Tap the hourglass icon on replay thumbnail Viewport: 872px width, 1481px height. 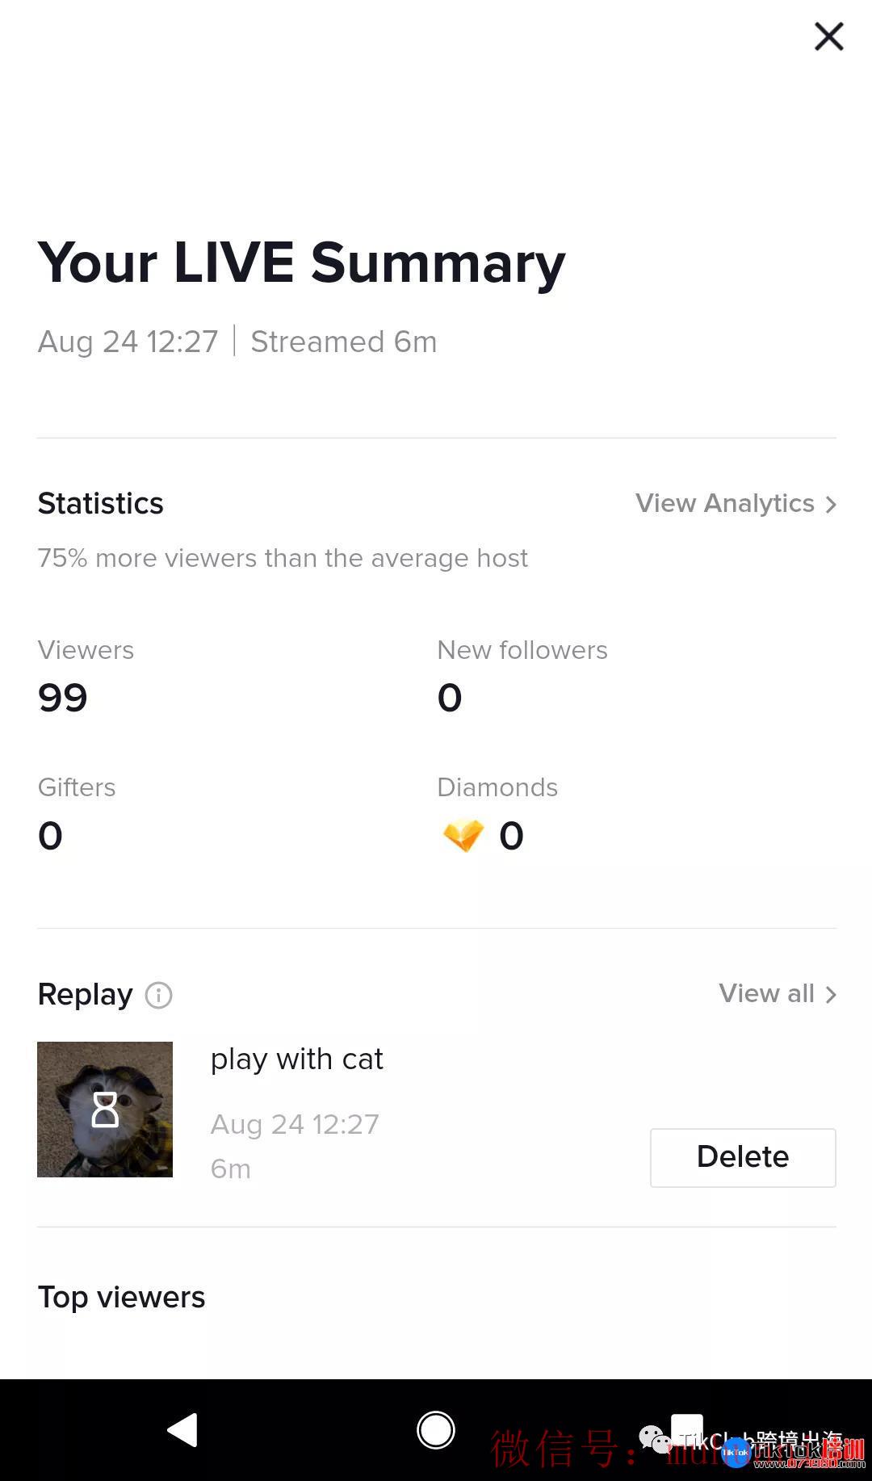(x=105, y=1110)
